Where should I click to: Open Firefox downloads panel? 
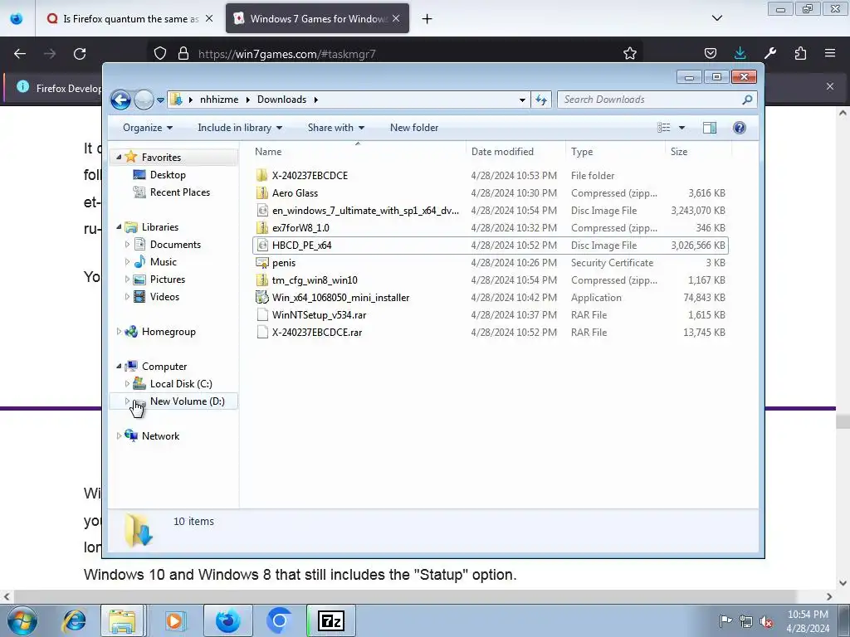click(740, 53)
